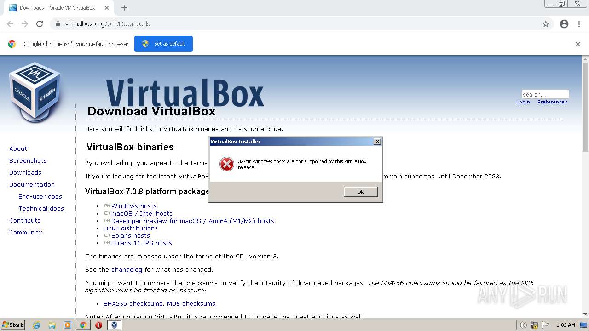Close the Downloads – Oracle VM VirtualBox tab
Screen dimensions: 589x331
pyautogui.click(x=107, y=8)
